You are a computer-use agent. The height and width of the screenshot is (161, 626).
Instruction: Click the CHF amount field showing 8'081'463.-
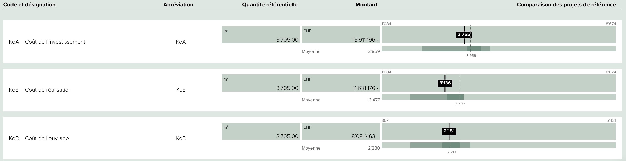click(341, 131)
